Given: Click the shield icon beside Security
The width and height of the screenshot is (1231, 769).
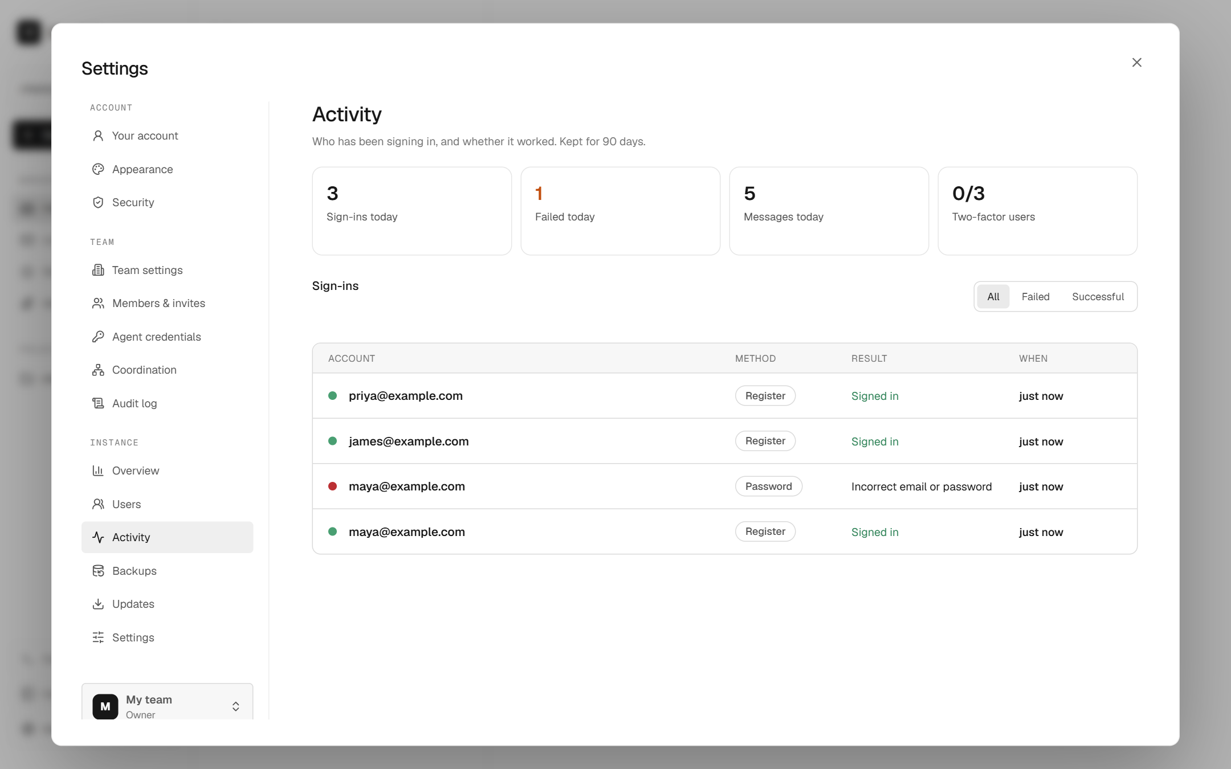Looking at the screenshot, I should tap(98, 202).
